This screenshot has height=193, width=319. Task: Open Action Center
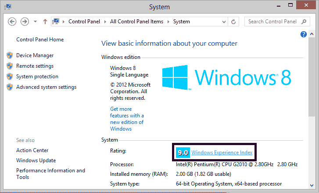(32, 150)
